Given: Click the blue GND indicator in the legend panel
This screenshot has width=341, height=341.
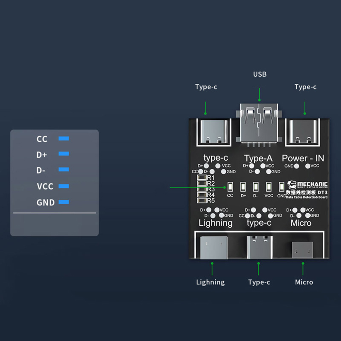Looking at the screenshot, I should pyautogui.click(x=64, y=202).
